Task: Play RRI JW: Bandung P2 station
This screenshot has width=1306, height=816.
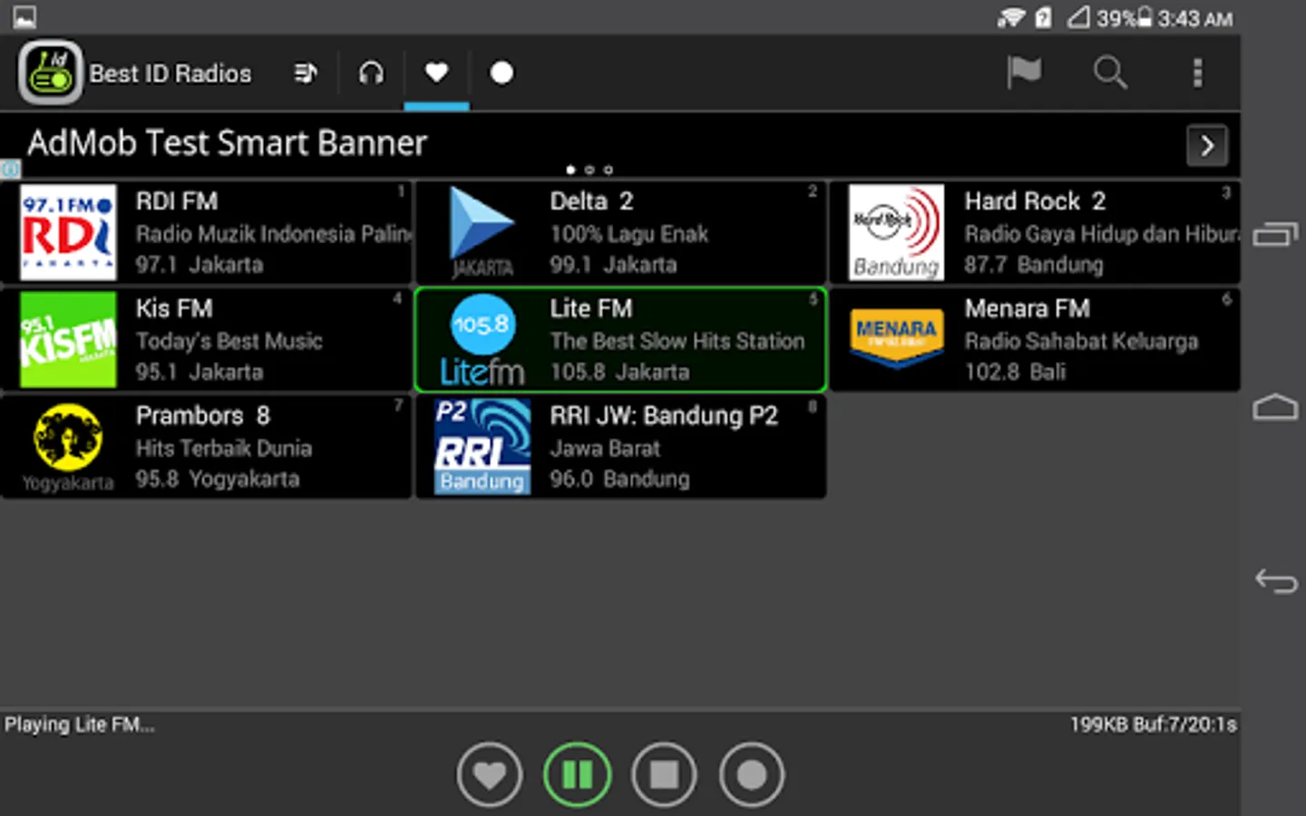Action: click(x=621, y=446)
